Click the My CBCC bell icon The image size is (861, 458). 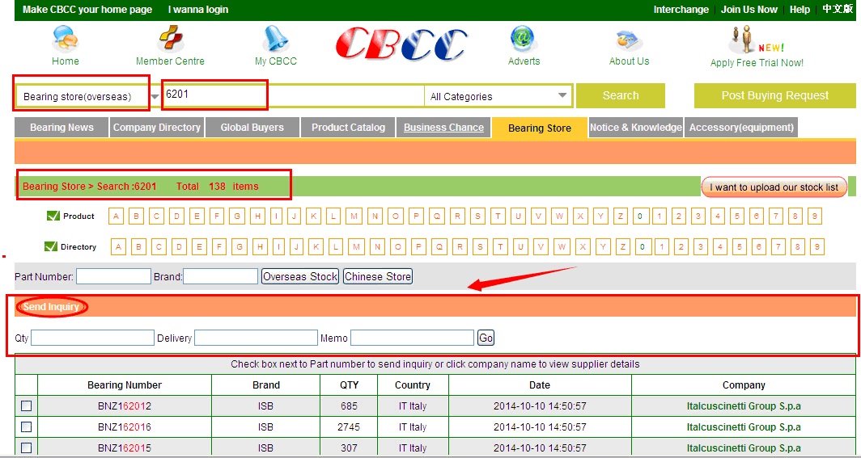click(x=276, y=38)
